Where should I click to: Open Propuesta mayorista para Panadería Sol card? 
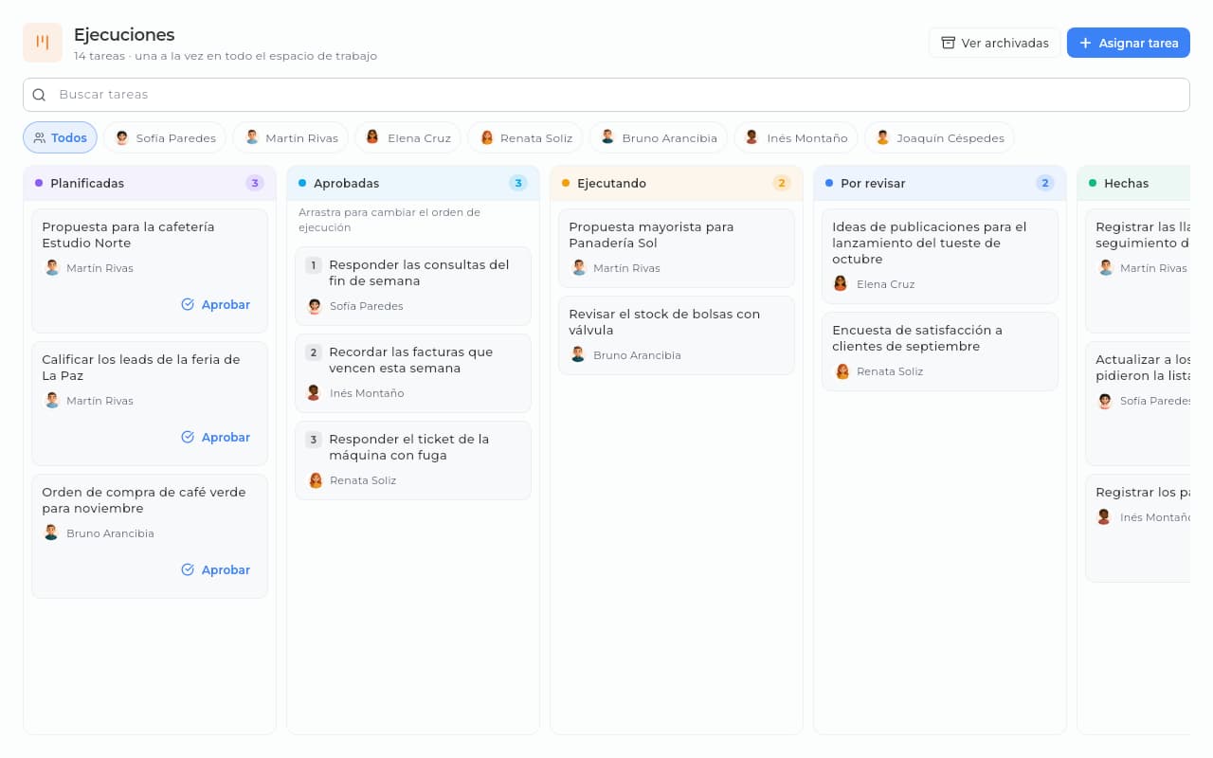[677, 248]
